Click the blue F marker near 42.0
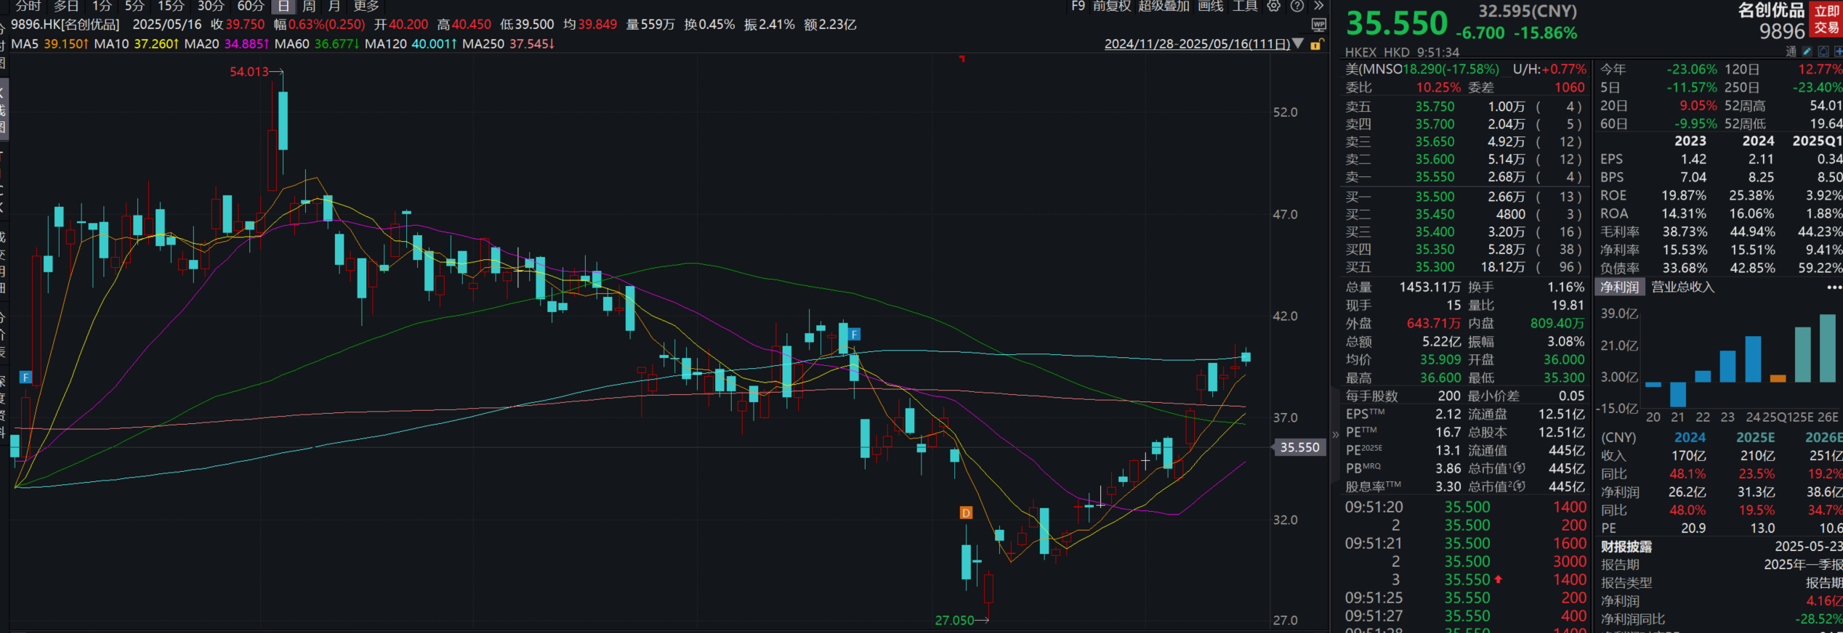 click(x=855, y=335)
